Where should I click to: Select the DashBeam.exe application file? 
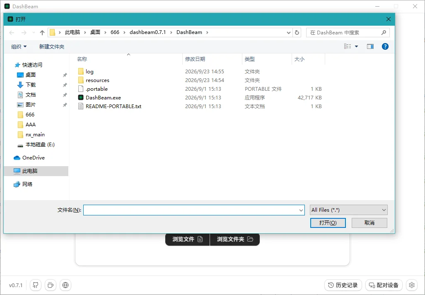tap(103, 98)
